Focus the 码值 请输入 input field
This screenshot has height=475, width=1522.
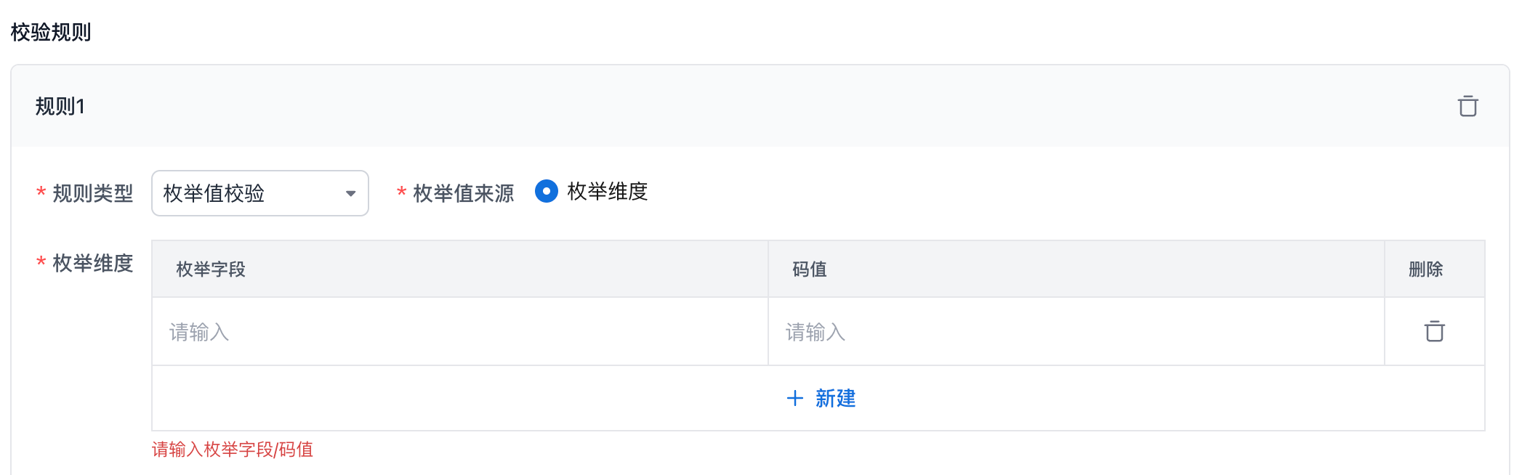coord(1076,332)
